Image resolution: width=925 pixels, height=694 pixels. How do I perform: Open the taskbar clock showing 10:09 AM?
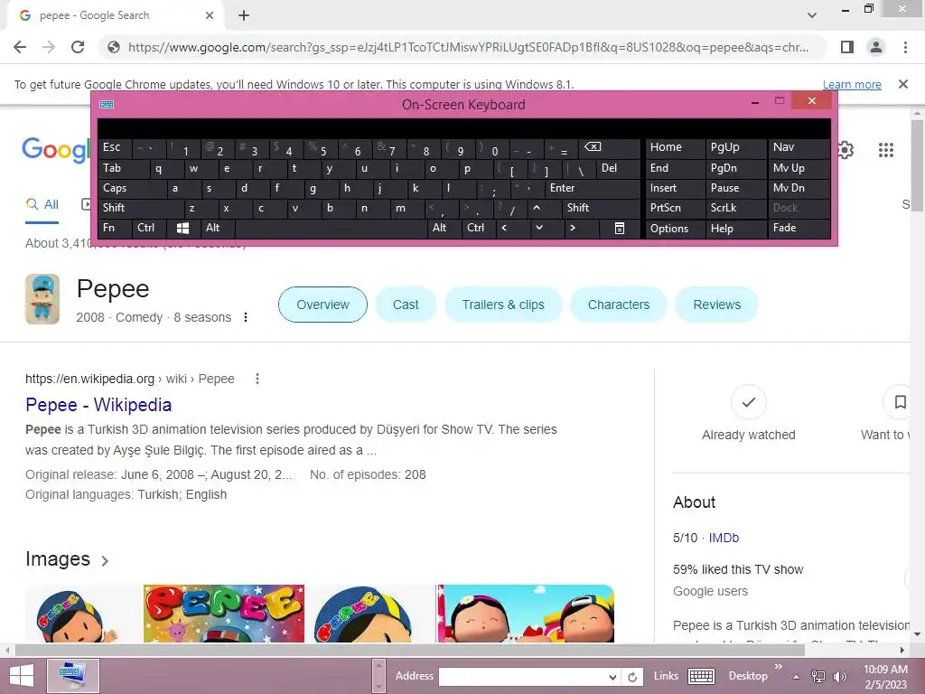885,677
